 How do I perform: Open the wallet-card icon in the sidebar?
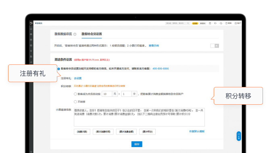coord(31,40)
